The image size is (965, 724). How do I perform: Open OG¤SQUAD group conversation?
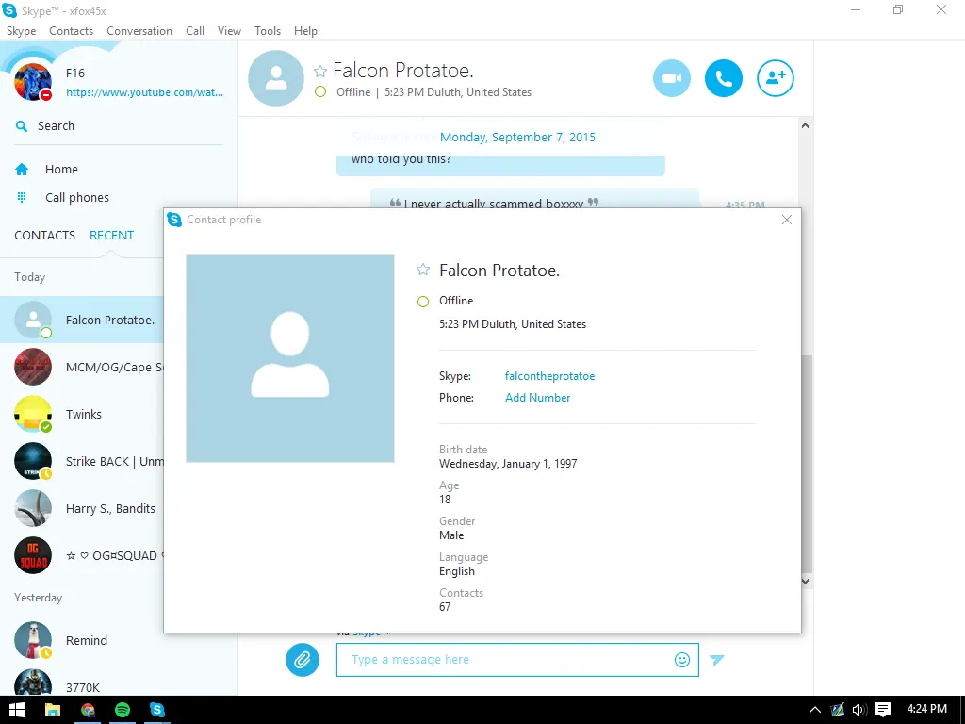pos(82,555)
